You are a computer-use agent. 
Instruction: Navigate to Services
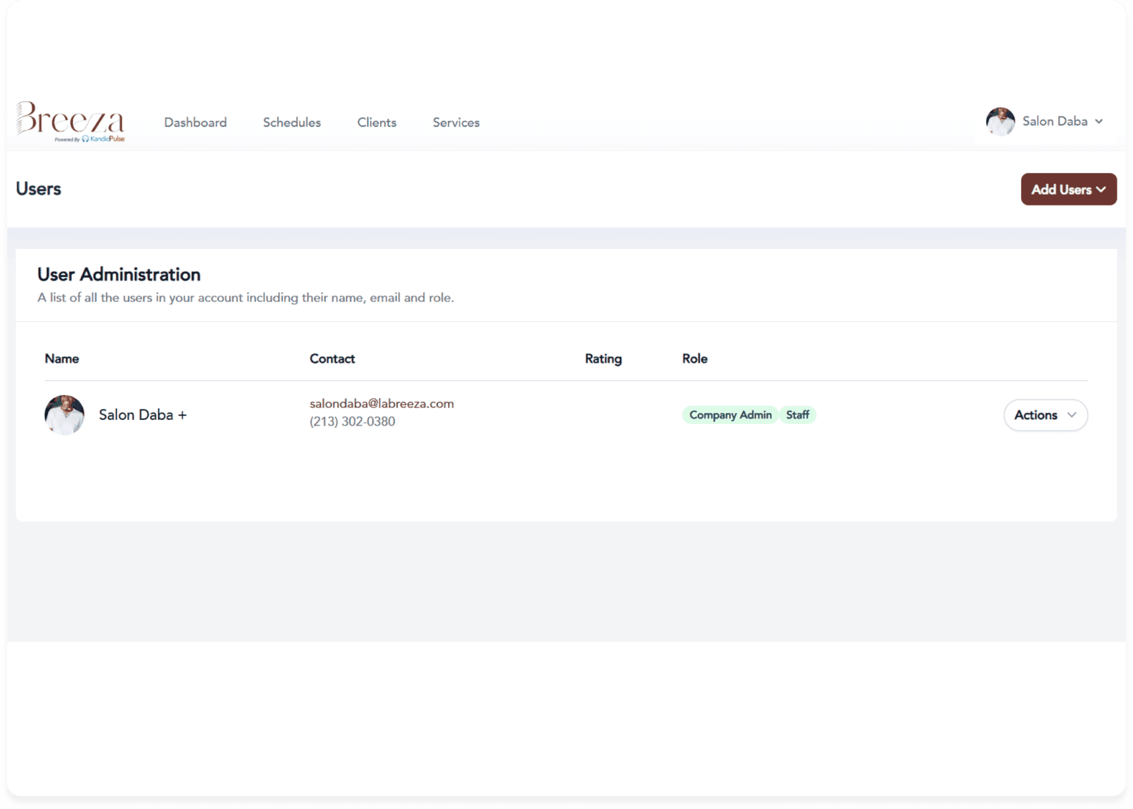pos(456,122)
